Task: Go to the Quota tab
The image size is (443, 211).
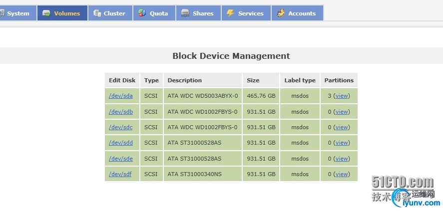Action: pyautogui.click(x=154, y=13)
